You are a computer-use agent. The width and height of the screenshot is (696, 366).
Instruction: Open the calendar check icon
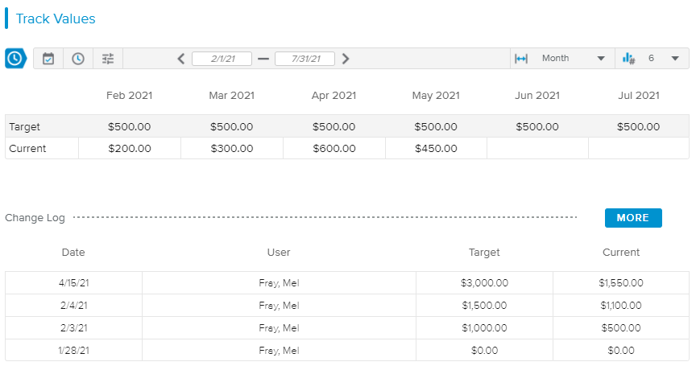pyautogui.click(x=48, y=59)
